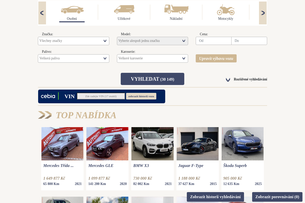Viewport: 305px width, 203px height.
Task: Open the Jaguar F-Type car photo
Action: [197, 144]
